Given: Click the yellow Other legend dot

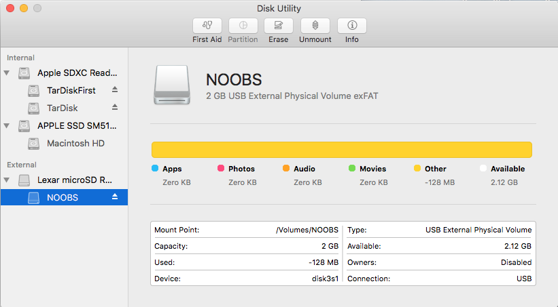Looking at the screenshot, I should click(x=417, y=169).
